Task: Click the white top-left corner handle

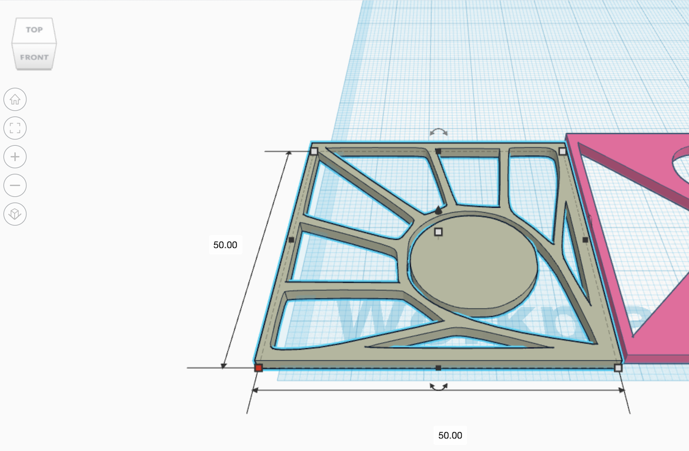Action: tap(315, 150)
